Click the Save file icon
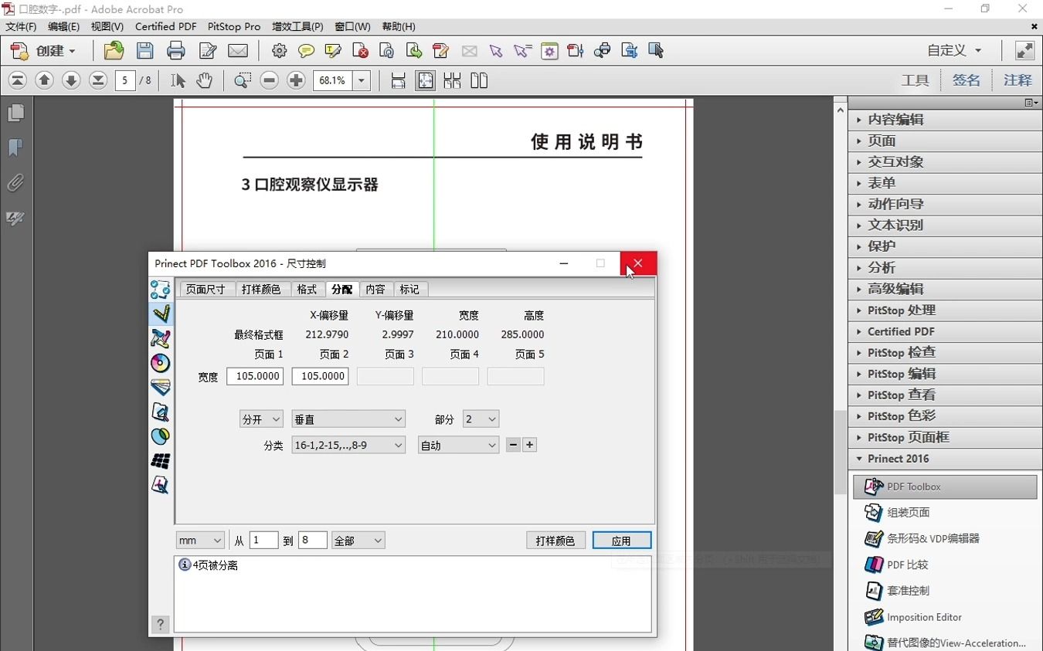The height and width of the screenshot is (651, 1043). [145, 51]
